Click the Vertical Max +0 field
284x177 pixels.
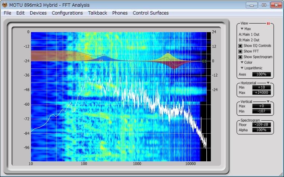262,106
